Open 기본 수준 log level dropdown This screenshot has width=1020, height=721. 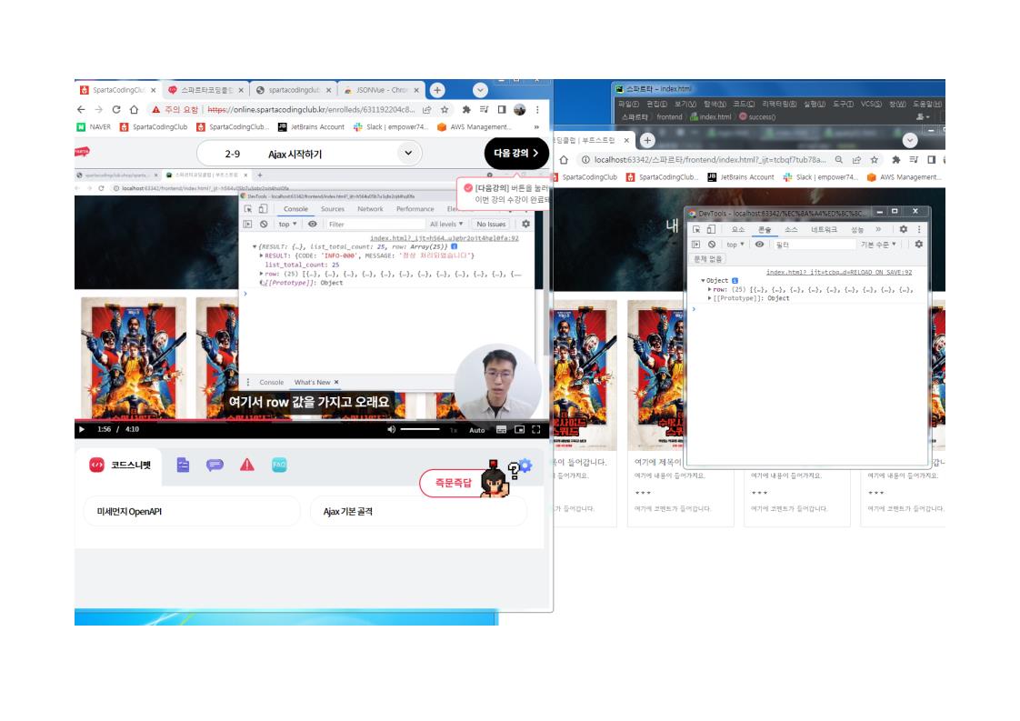tap(878, 245)
